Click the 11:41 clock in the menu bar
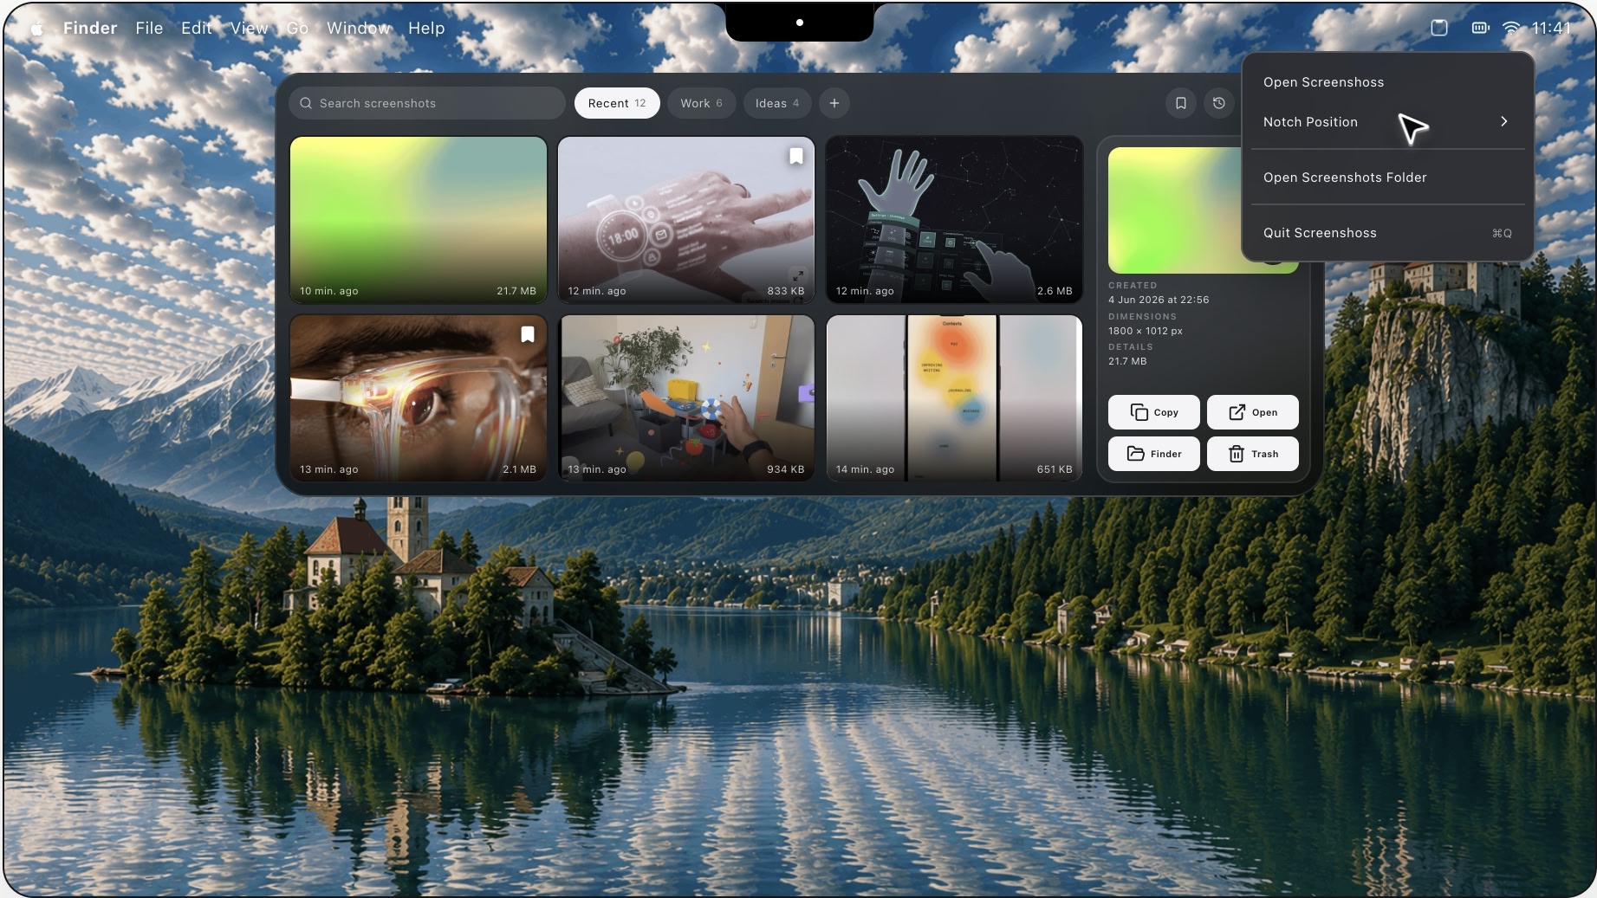 tap(1551, 28)
